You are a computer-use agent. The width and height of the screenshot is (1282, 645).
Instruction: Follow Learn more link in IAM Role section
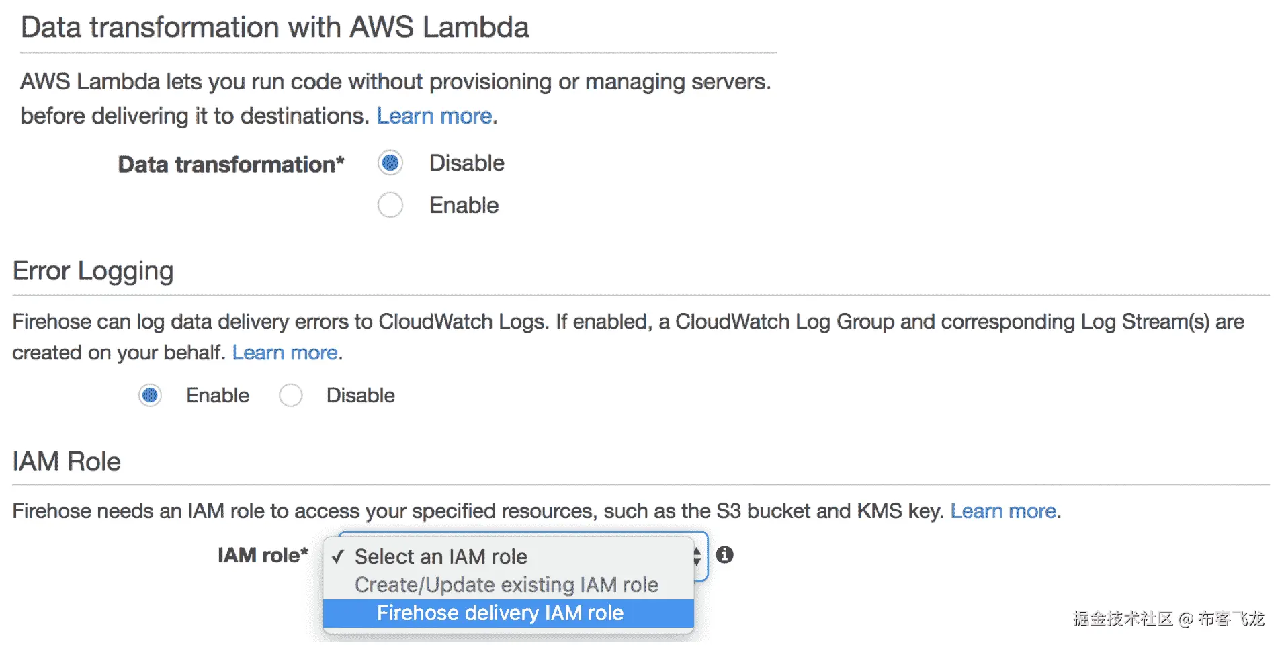click(1003, 511)
